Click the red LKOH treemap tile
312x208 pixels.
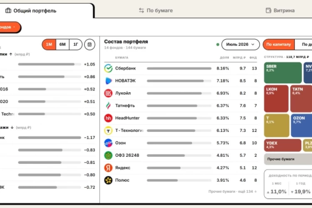276,99
